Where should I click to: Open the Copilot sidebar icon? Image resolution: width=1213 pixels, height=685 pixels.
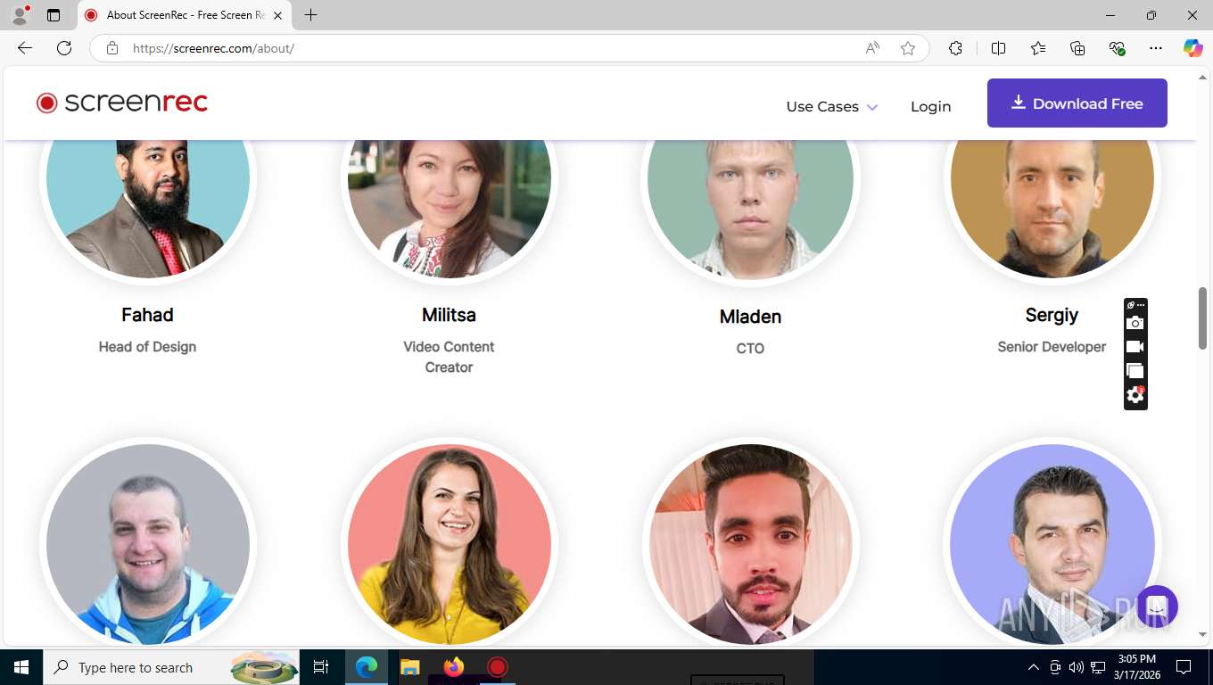pyautogui.click(x=1192, y=48)
